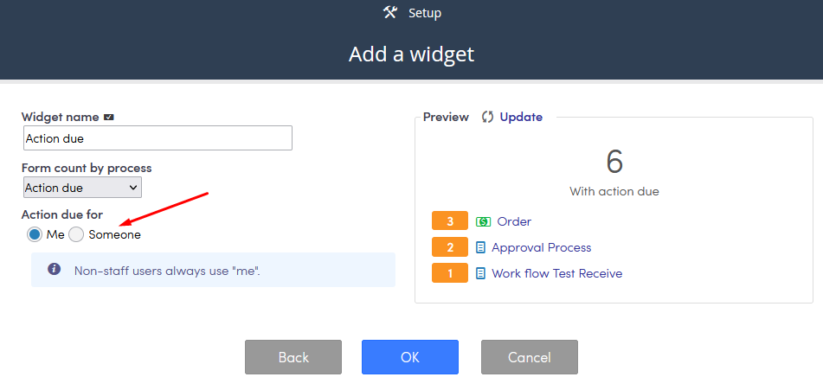This screenshot has height=377, width=823.
Task: Click the orange badge showing count 3
Action: [x=450, y=221]
